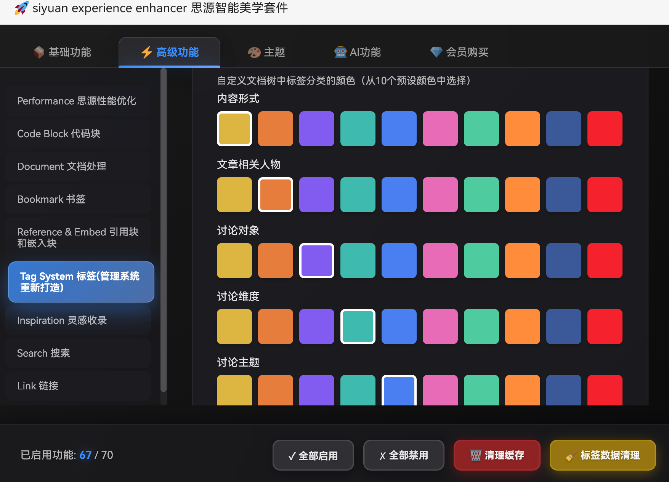Select yellow swatch for 讨论对象

tap(234, 261)
